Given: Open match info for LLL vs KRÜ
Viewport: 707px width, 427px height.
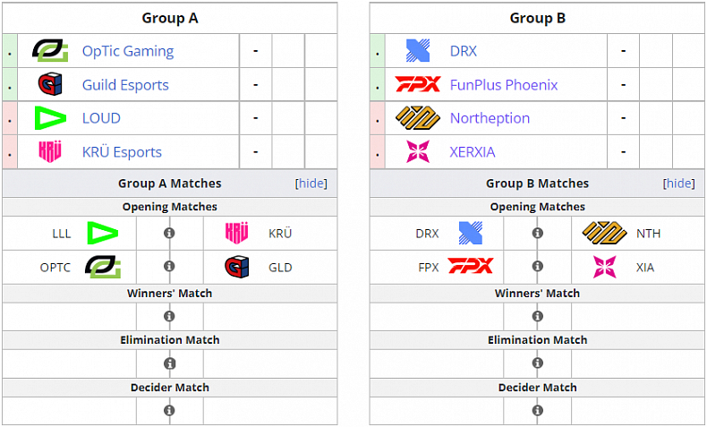Looking at the screenshot, I should (x=169, y=234).
